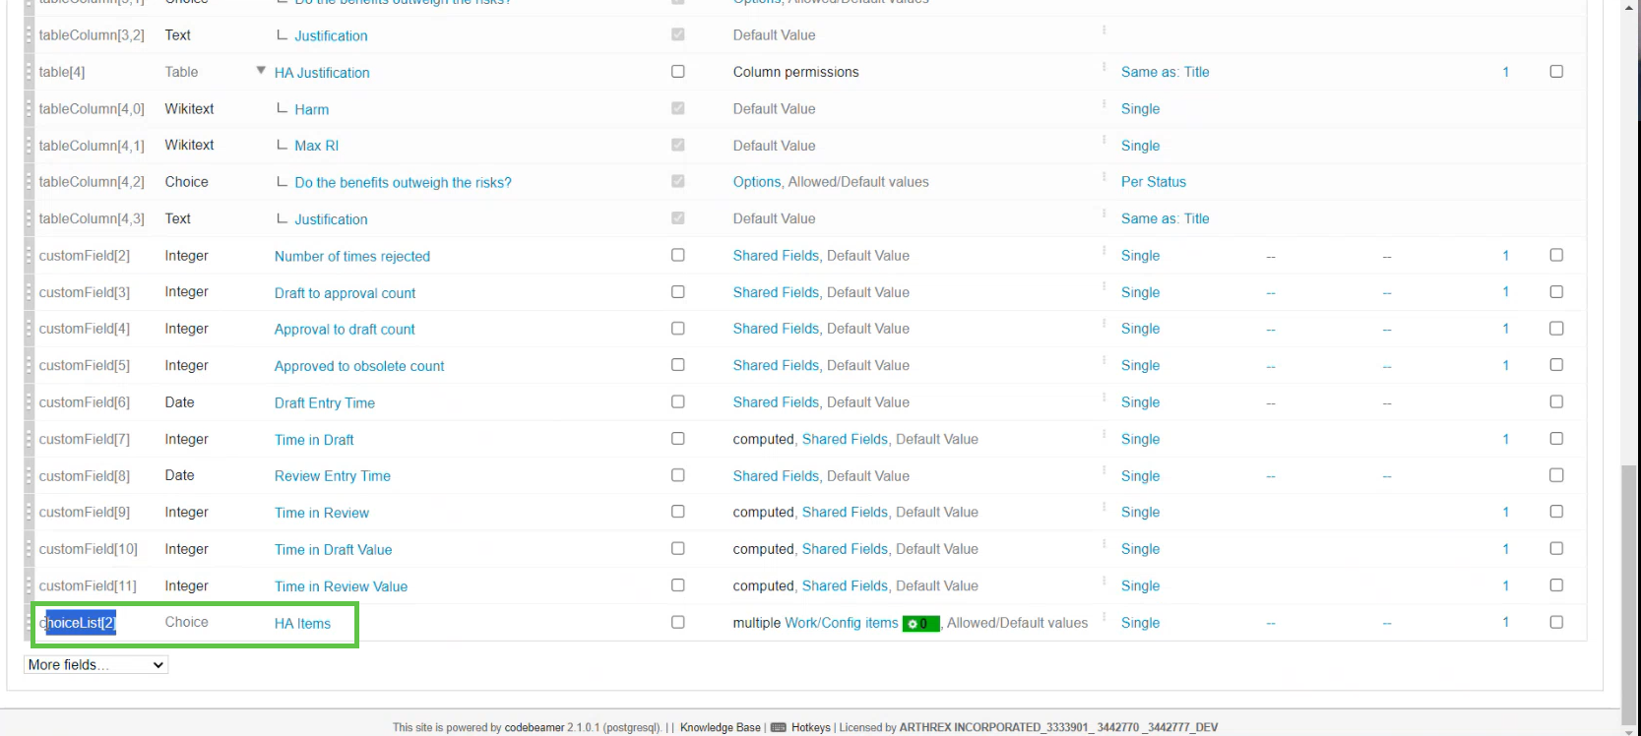The width and height of the screenshot is (1641, 736).
Task: Open the Knowledge Base footer link
Action: (x=720, y=728)
